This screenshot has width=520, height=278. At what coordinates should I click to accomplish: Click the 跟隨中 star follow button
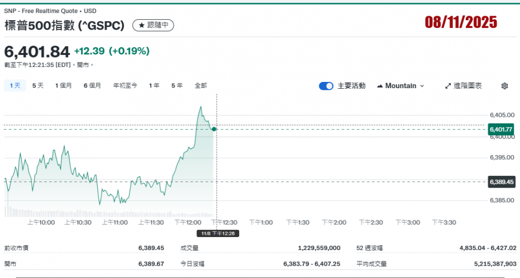(x=153, y=25)
